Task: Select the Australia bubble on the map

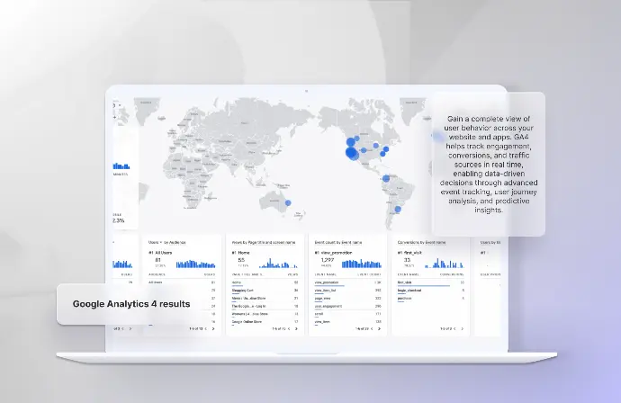Action: point(288,202)
